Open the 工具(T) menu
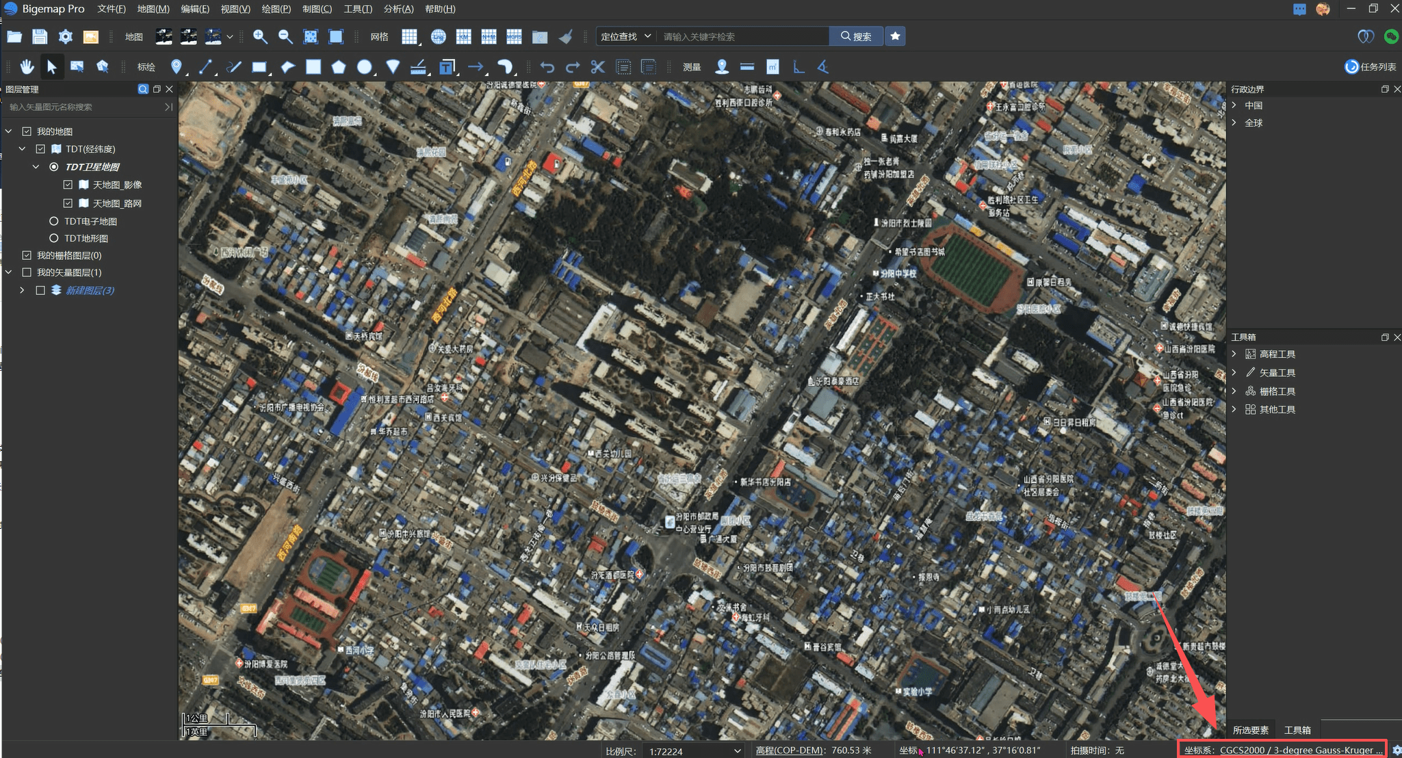The height and width of the screenshot is (758, 1402). (358, 9)
